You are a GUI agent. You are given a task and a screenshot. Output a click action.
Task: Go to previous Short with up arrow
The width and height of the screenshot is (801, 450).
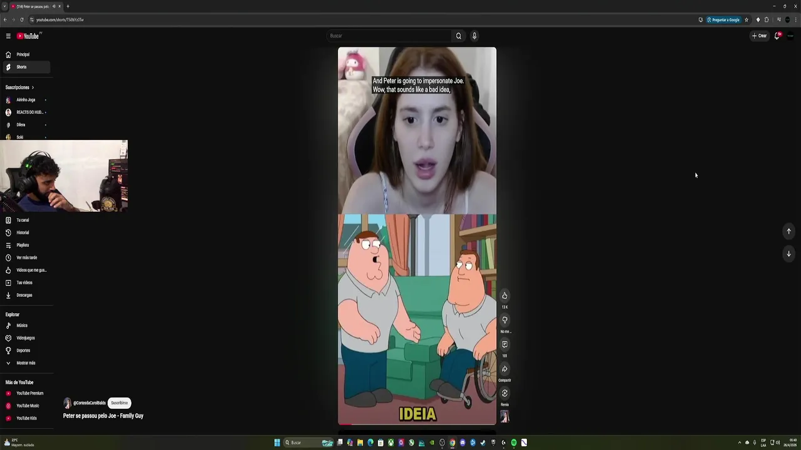point(788,231)
